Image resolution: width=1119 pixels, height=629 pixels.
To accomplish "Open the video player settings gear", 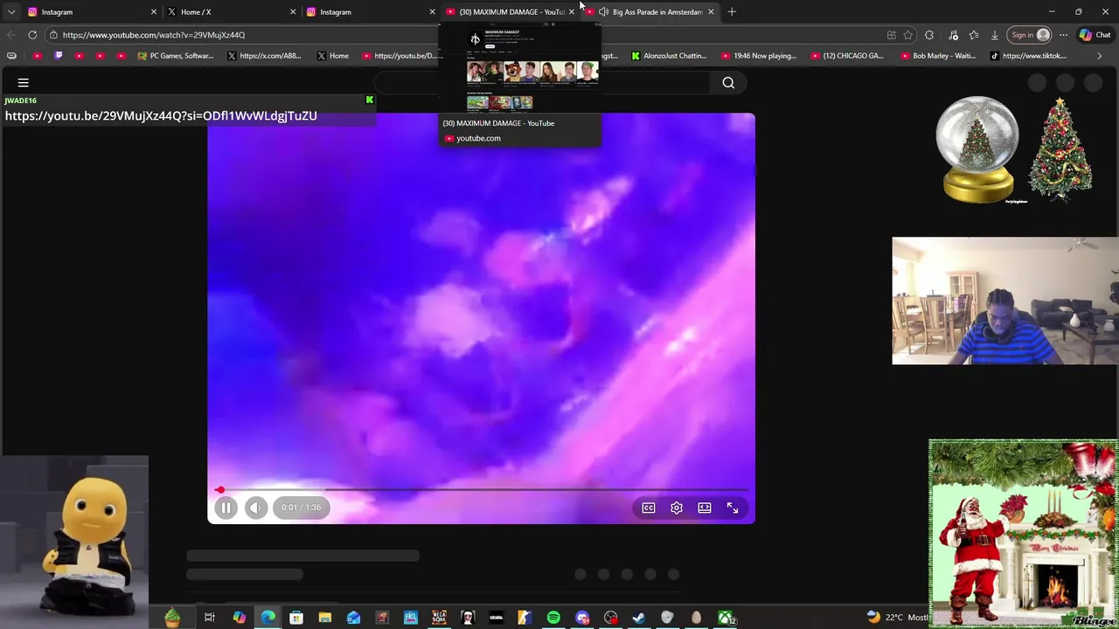I will tap(677, 508).
